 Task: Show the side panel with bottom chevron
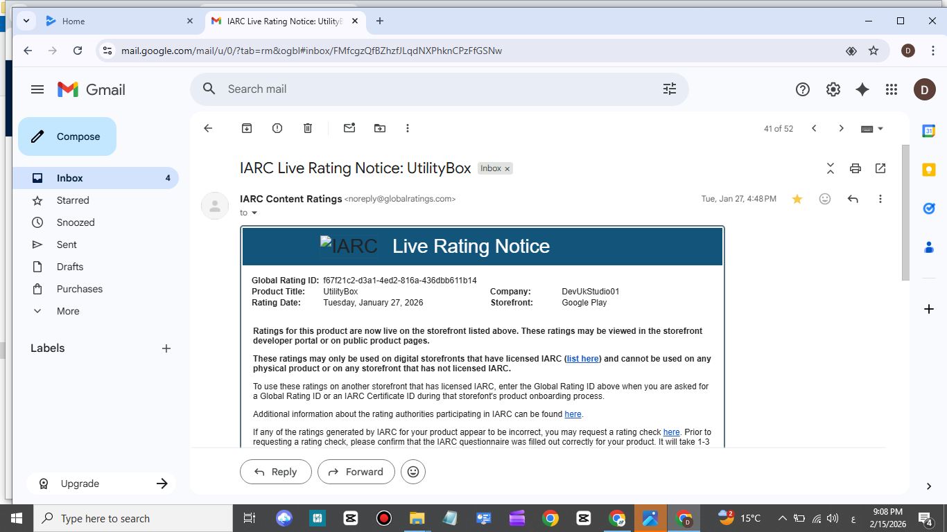pos(929,486)
